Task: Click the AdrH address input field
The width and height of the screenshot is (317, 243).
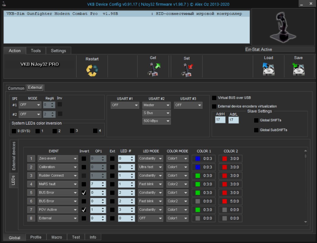Action: coord(220,120)
